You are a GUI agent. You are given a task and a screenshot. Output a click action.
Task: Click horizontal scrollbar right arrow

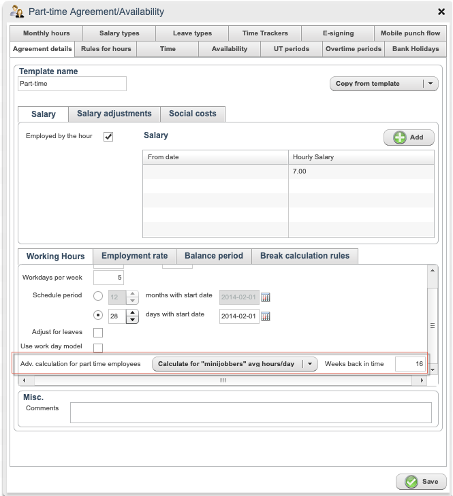click(422, 380)
